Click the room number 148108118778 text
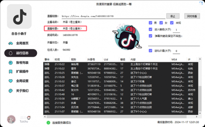 [x=70, y=35]
